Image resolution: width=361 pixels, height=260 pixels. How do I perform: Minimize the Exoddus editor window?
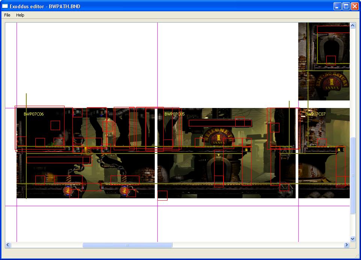pyautogui.click(x=337, y=6)
